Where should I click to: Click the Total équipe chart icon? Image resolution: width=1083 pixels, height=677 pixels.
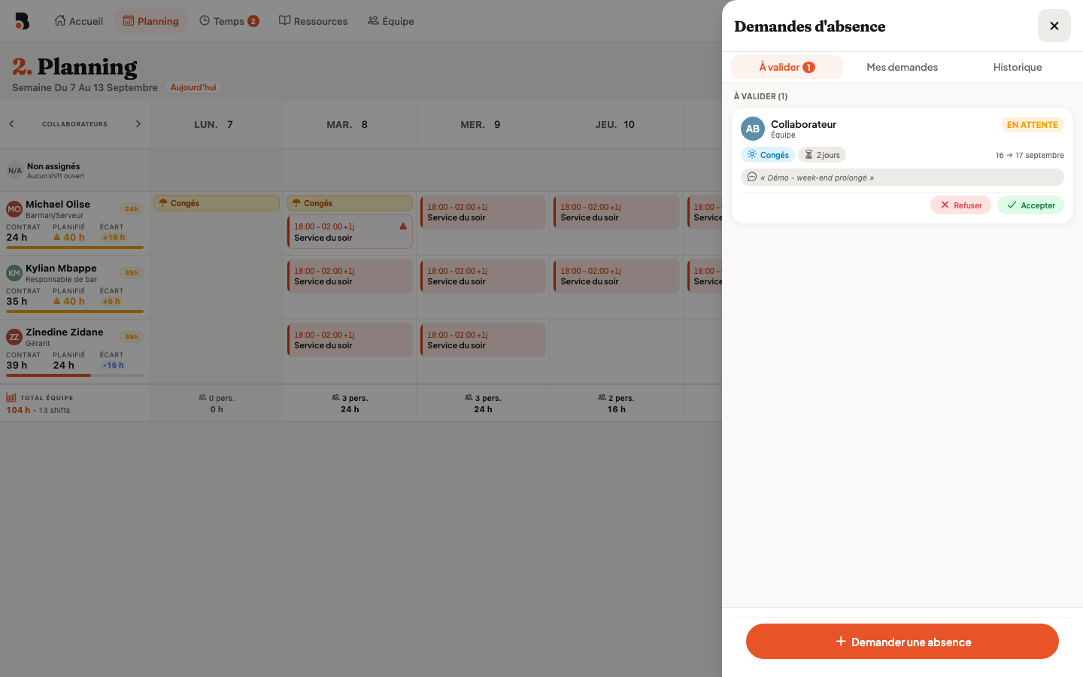coord(11,397)
